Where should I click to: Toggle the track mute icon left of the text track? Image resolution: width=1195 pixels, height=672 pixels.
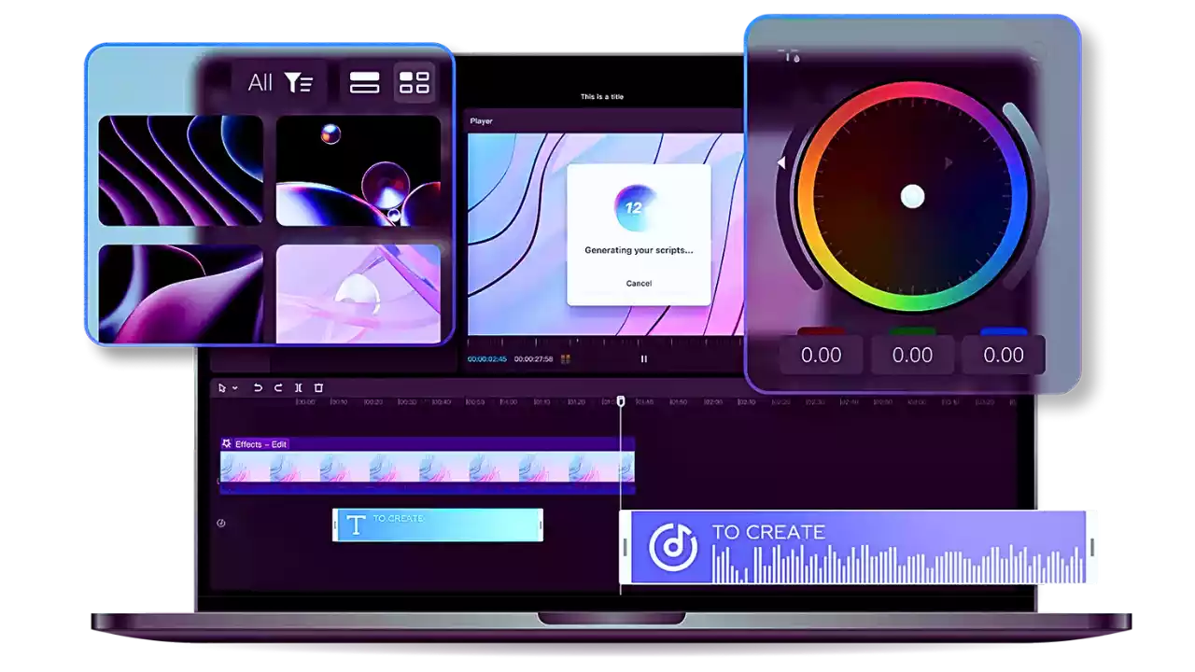pyautogui.click(x=220, y=524)
